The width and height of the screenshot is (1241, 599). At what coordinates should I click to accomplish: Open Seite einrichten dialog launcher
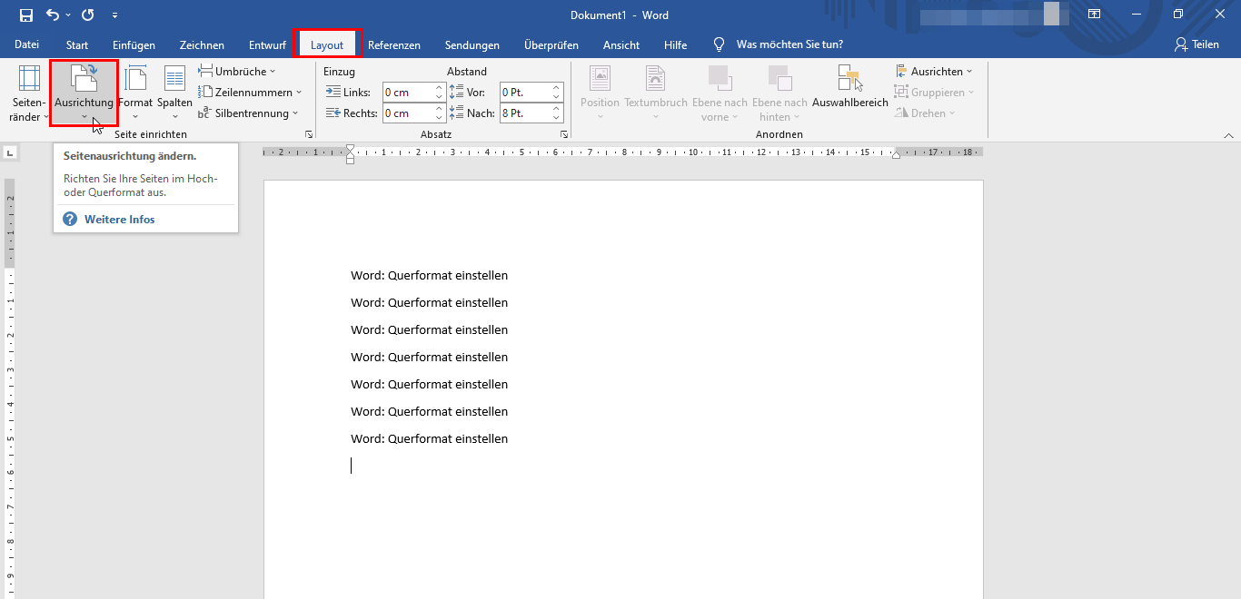pyautogui.click(x=309, y=134)
